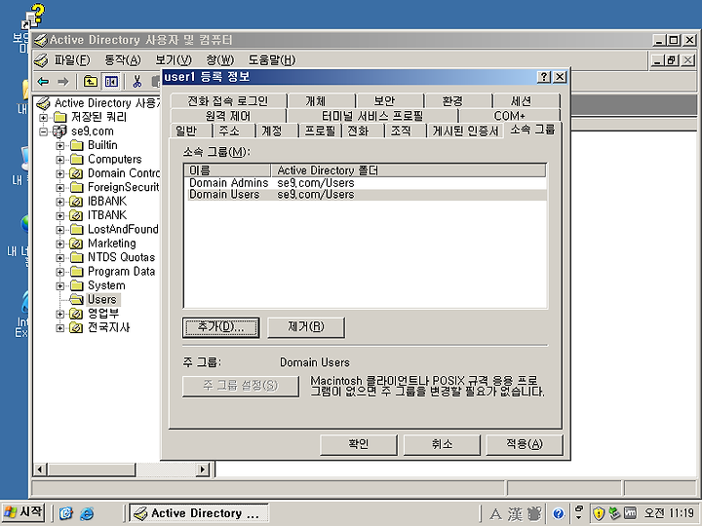This screenshot has width=702, height=526.
Task: Open the MMC system menu icon beside 파일
Action: 41,60
